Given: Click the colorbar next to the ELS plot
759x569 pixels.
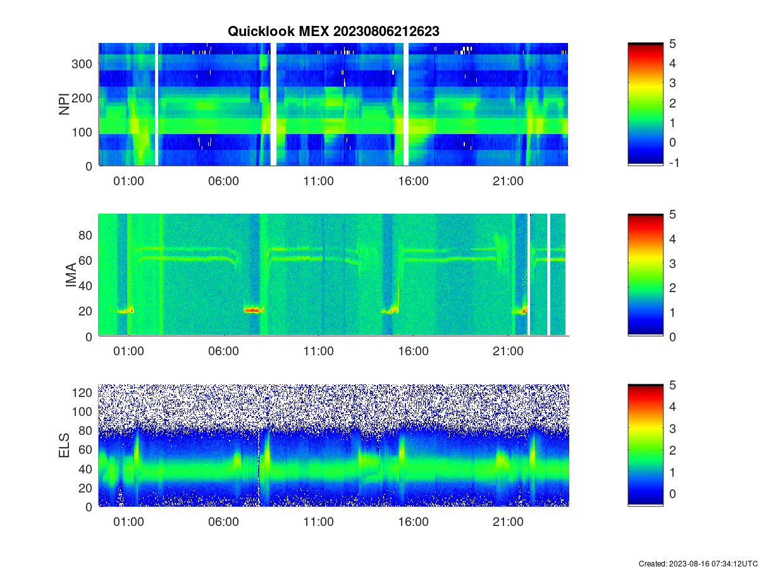Looking at the screenshot, I should point(645,446).
